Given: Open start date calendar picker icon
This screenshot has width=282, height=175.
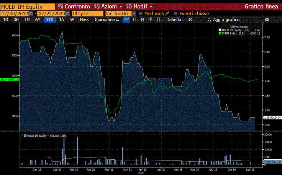Looking at the screenshot, I should tap(31, 13).
